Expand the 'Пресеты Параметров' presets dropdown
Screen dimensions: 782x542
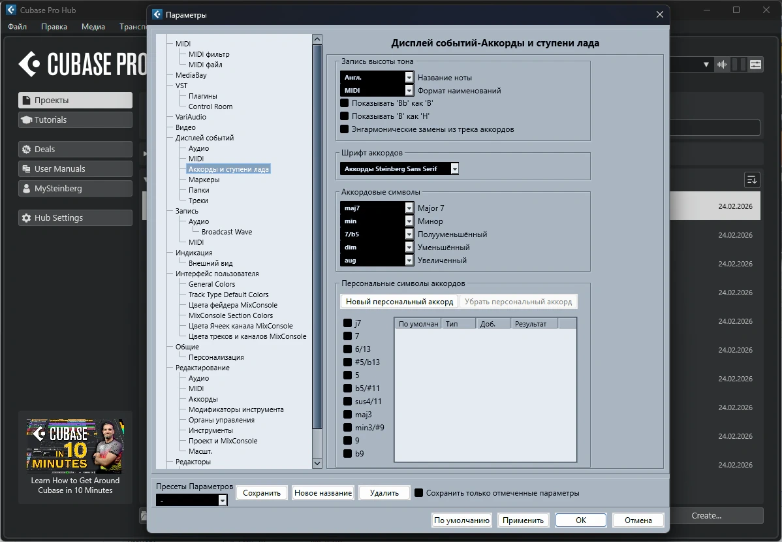click(222, 500)
